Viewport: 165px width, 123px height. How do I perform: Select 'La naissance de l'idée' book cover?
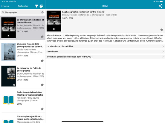click(x=9, y=76)
